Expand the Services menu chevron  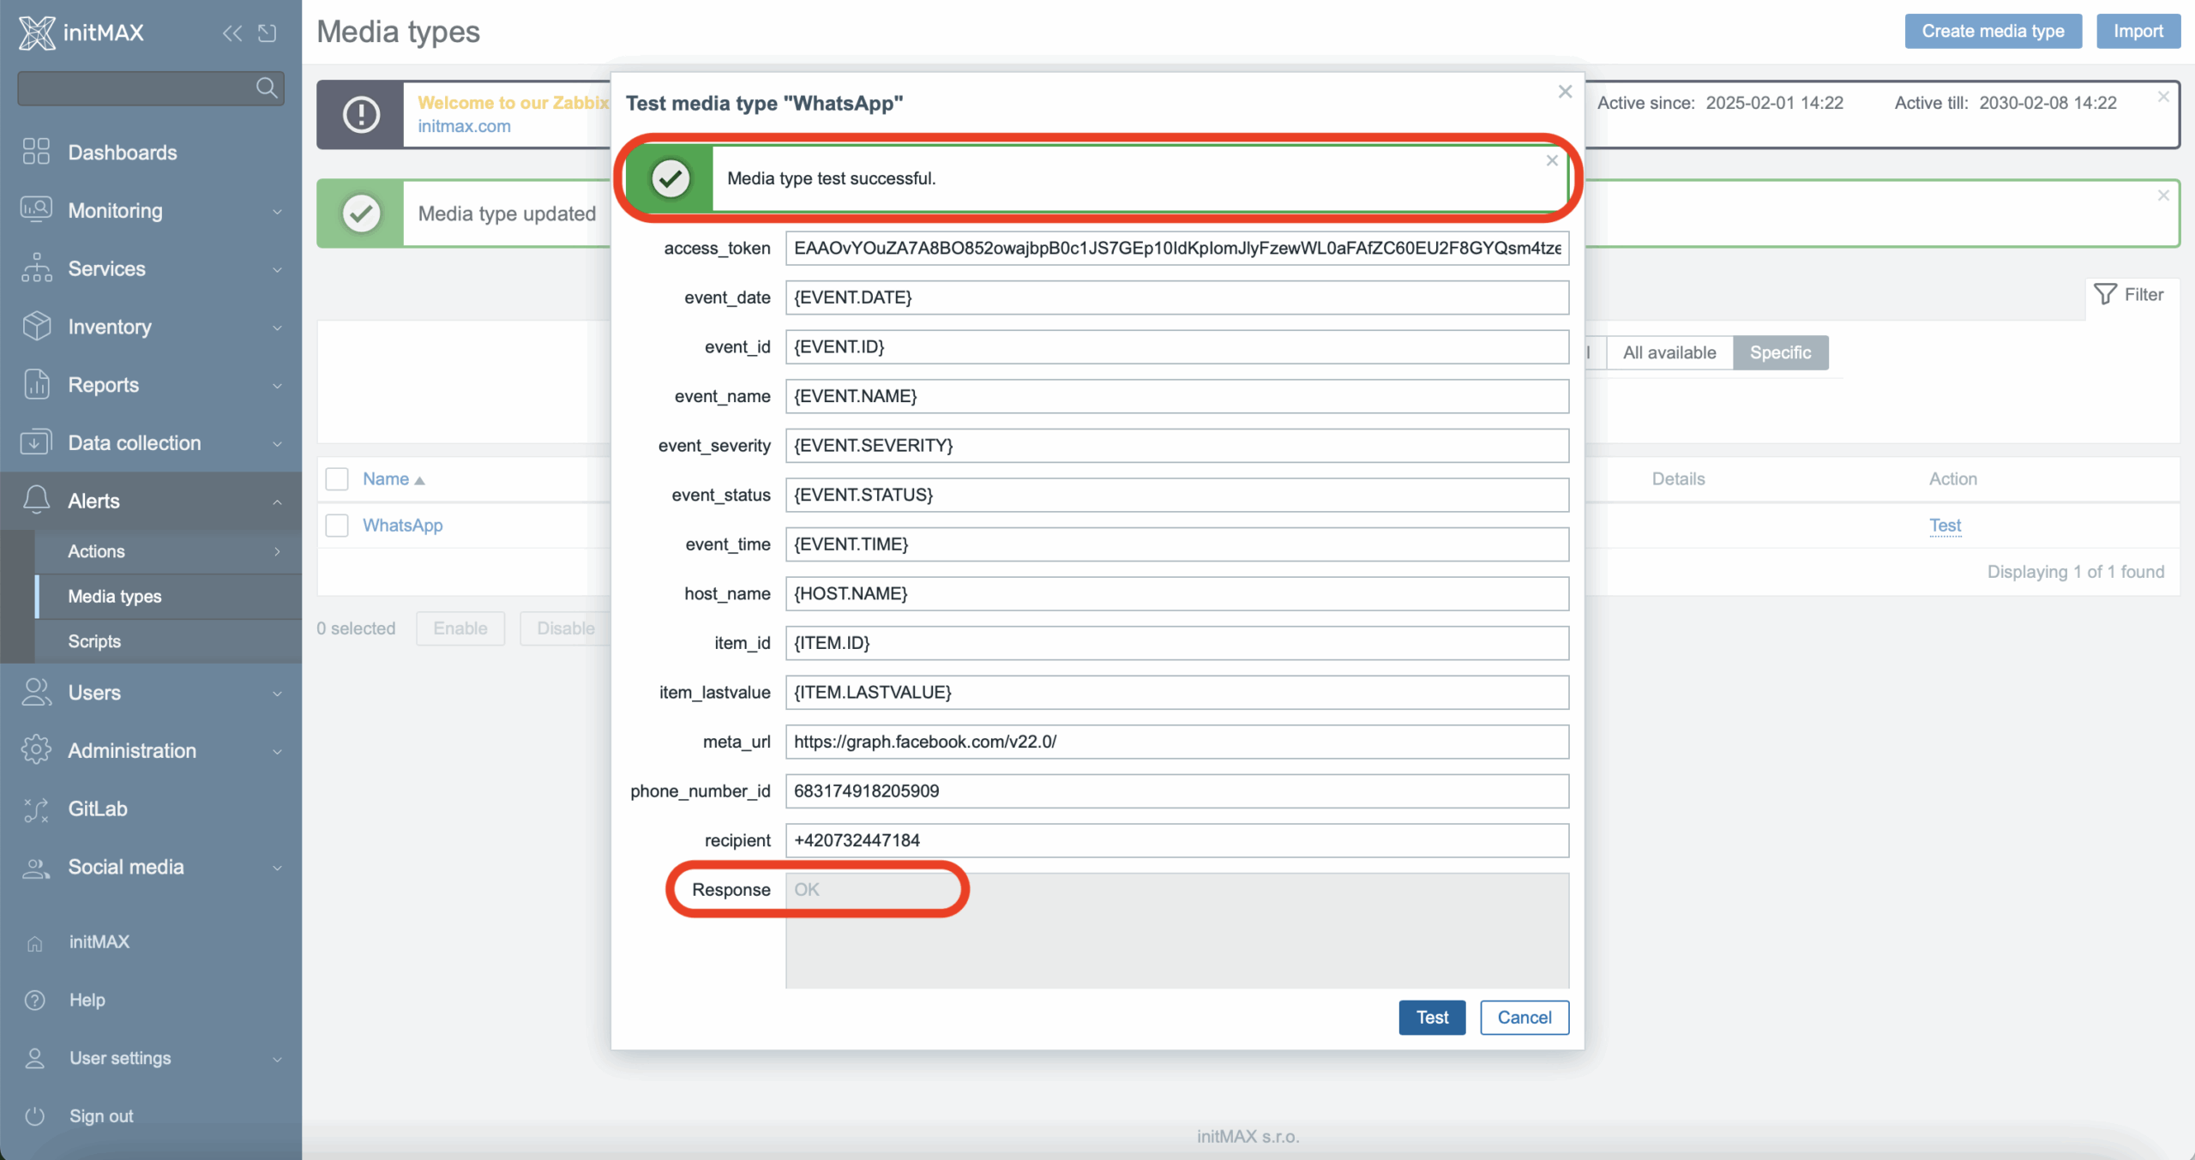(277, 269)
